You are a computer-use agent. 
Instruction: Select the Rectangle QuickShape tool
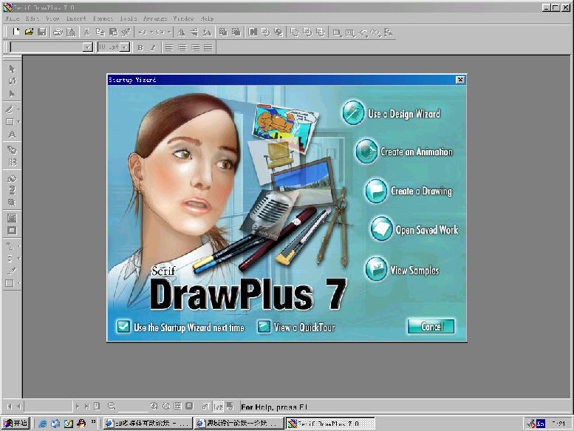pos(10,121)
